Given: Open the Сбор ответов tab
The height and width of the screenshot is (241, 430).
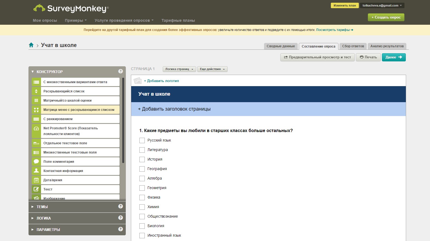Looking at the screenshot, I should 353,46.
